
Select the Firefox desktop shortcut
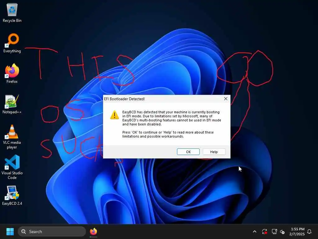(x=12, y=73)
